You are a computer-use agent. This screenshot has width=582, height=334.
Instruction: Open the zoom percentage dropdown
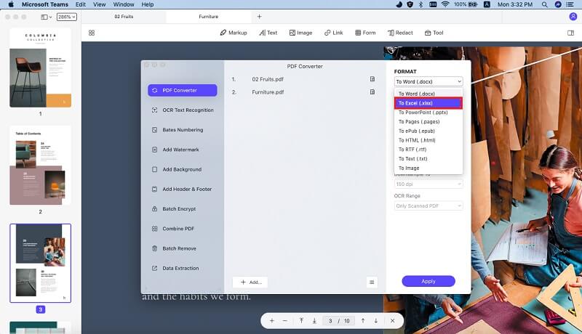67,17
